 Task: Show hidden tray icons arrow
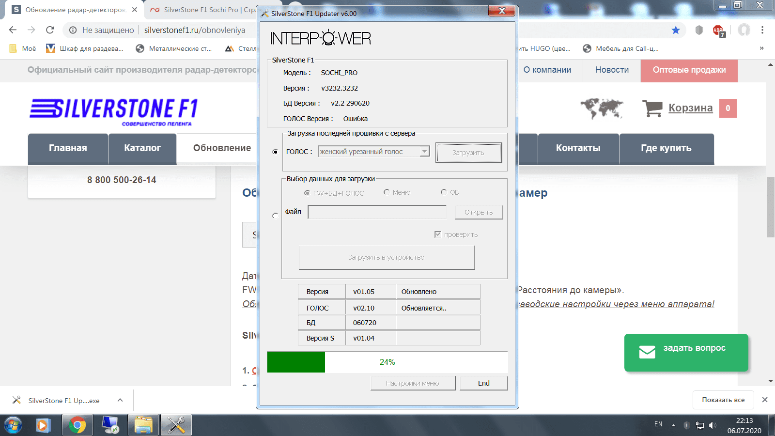(x=673, y=425)
